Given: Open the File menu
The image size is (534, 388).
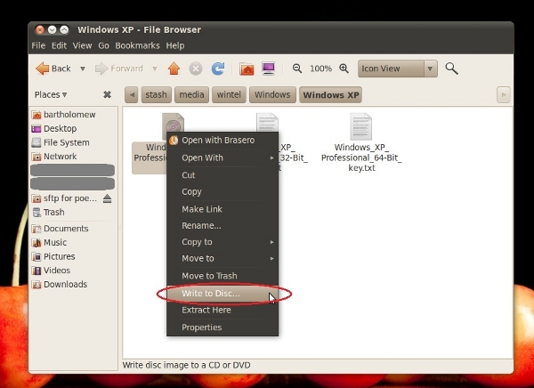Looking at the screenshot, I should coord(38,45).
